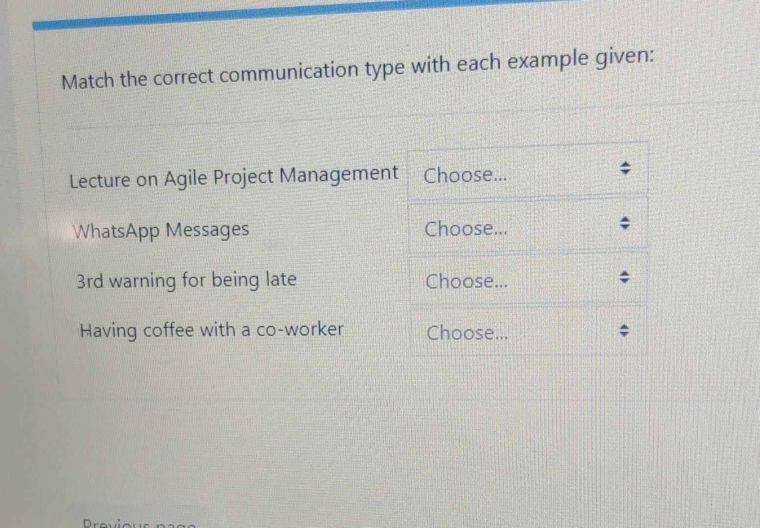
Task: Click the Previous page link
Action: coord(137,524)
